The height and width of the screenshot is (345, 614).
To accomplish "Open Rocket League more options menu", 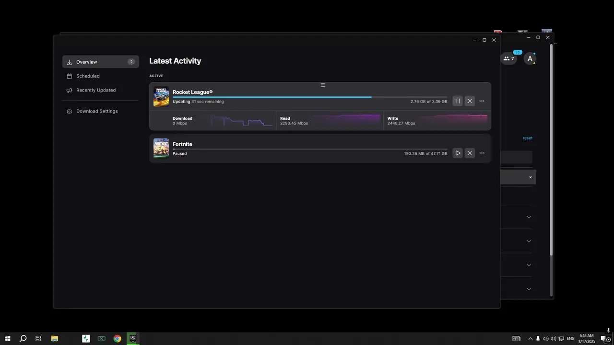I will pos(482,101).
